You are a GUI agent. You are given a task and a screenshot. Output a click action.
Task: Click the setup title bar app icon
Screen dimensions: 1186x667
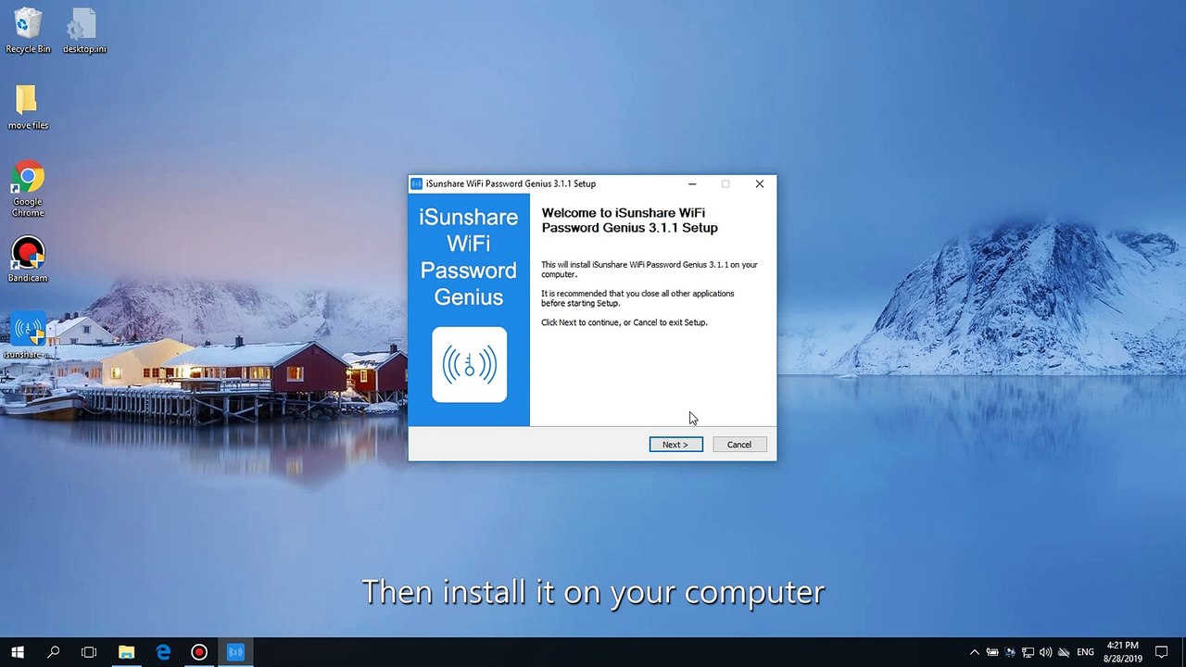pyautogui.click(x=417, y=183)
